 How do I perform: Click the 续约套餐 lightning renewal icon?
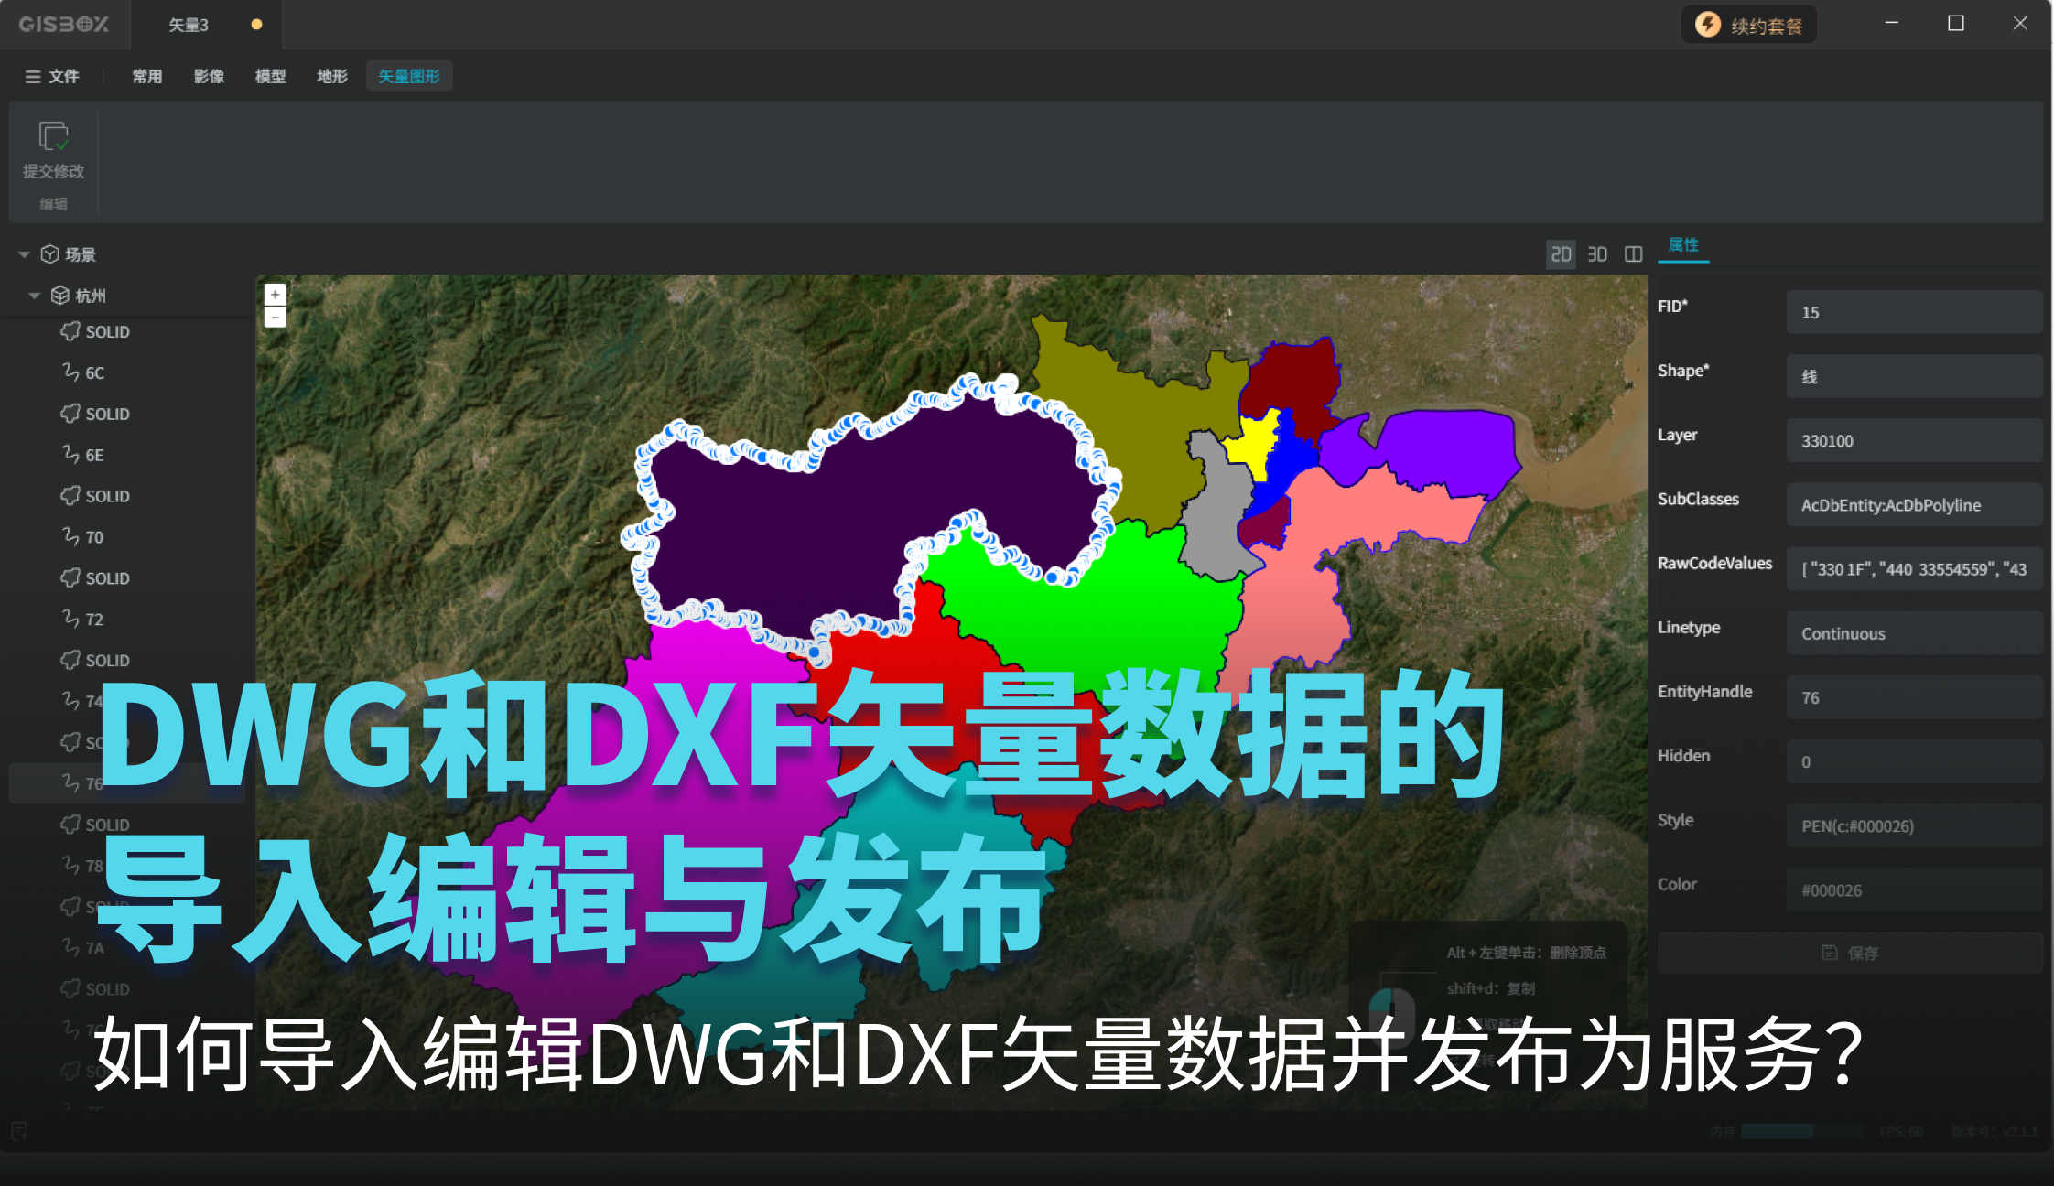(1708, 25)
